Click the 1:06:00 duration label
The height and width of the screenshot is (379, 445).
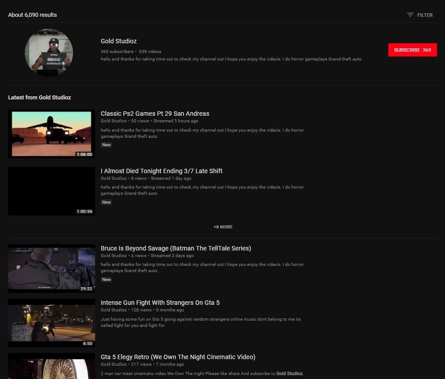(x=84, y=155)
